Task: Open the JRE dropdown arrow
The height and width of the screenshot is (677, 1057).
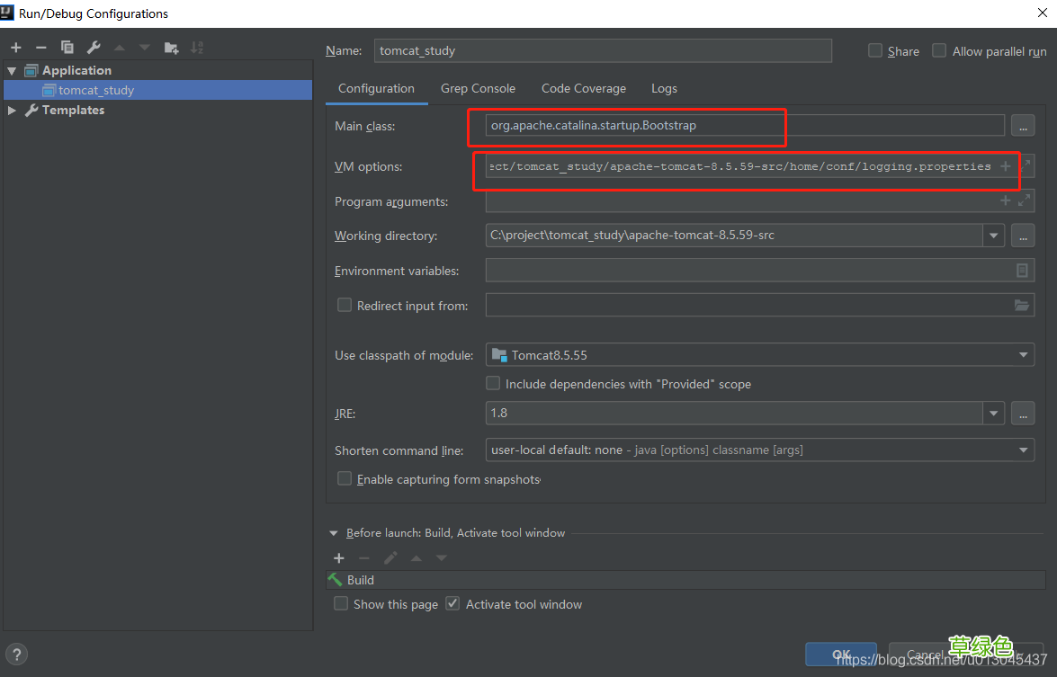Action: click(x=993, y=414)
